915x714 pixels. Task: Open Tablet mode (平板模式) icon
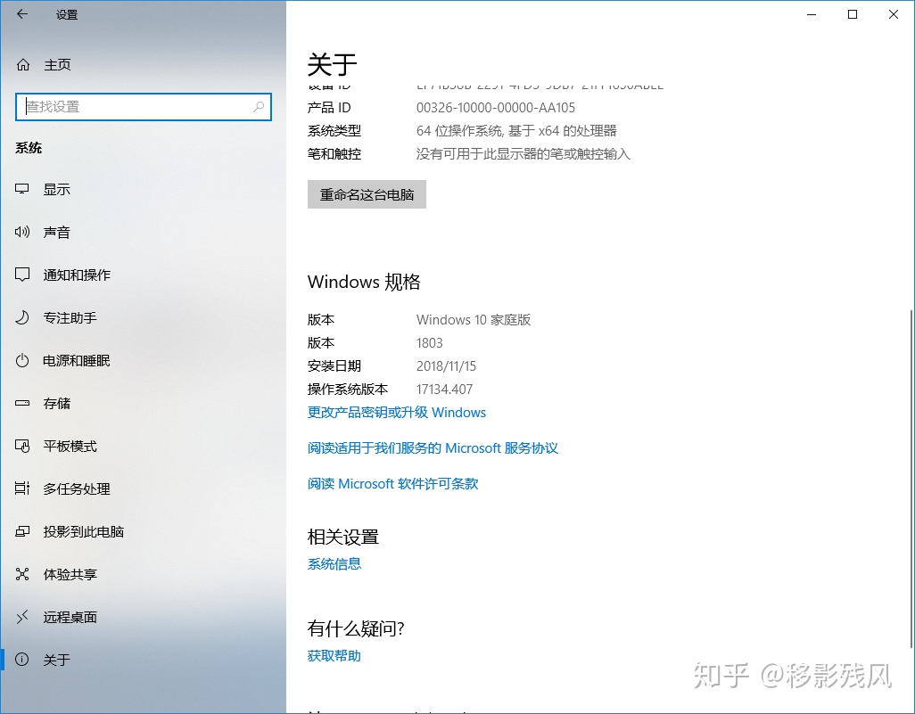22,447
